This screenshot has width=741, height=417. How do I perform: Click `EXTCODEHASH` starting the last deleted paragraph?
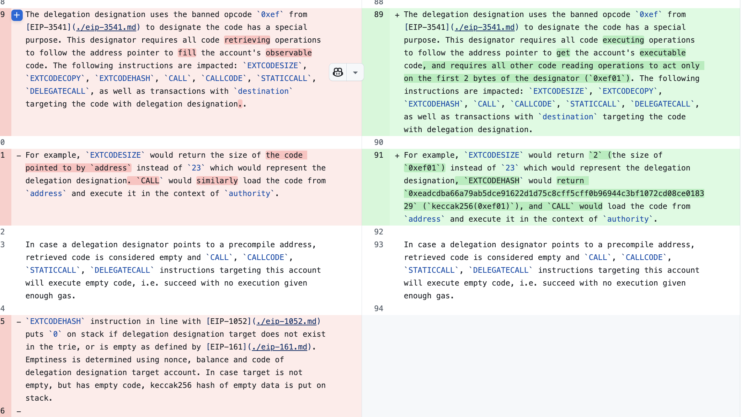click(55, 321)
